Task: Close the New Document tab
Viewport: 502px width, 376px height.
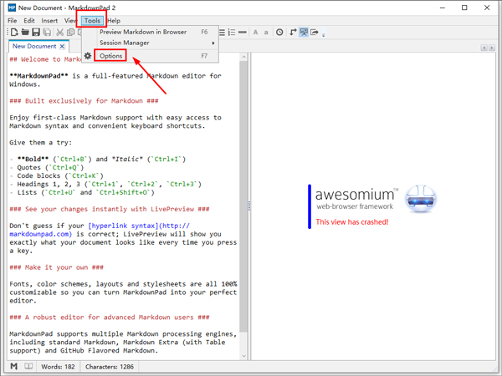Action: pyautogui.click(x=63, y=47)
